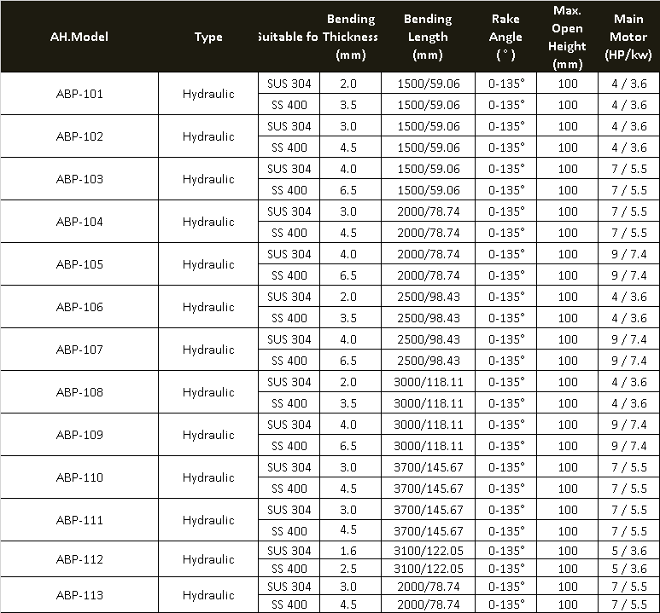
Task: Select the Main Motor (HP/kw) header
Action: click(628, 37)
